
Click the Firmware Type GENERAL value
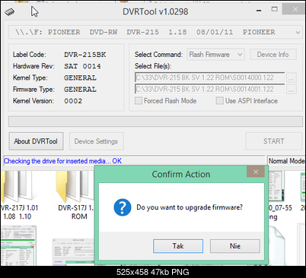[x=80, y=90]
